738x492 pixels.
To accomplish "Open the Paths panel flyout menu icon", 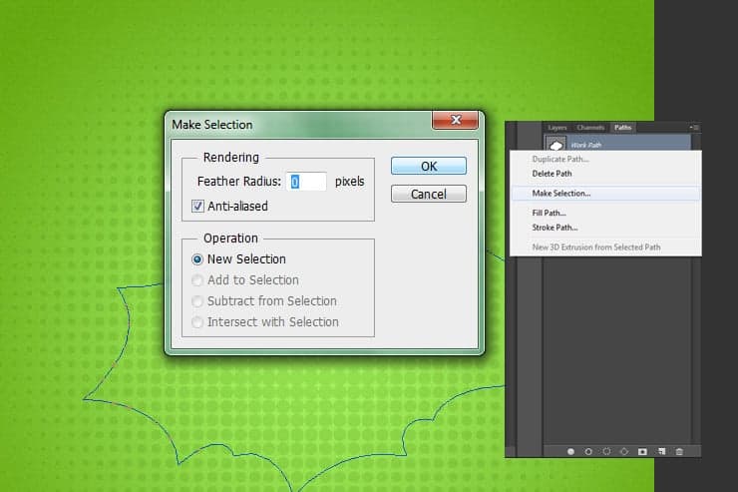I will coord(694,127).
